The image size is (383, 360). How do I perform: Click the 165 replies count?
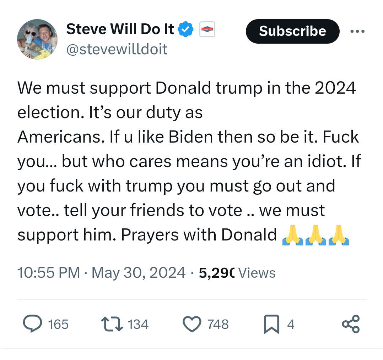click(58, 324)
